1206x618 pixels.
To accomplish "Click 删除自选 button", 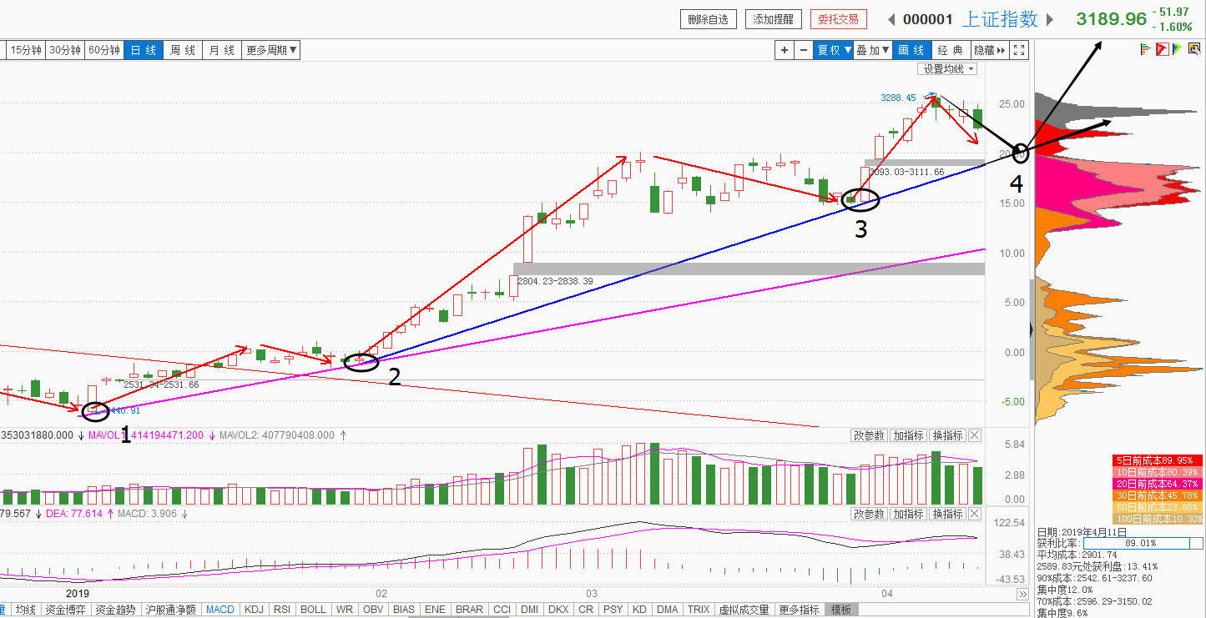I will (709, 19).
